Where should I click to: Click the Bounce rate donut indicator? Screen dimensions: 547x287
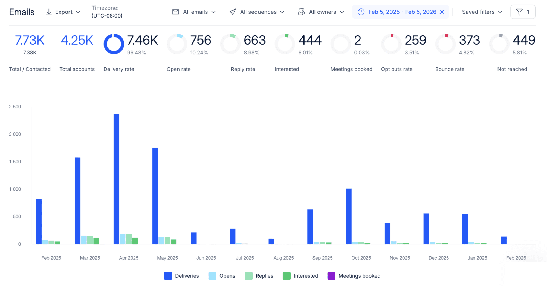pos(445,44)
